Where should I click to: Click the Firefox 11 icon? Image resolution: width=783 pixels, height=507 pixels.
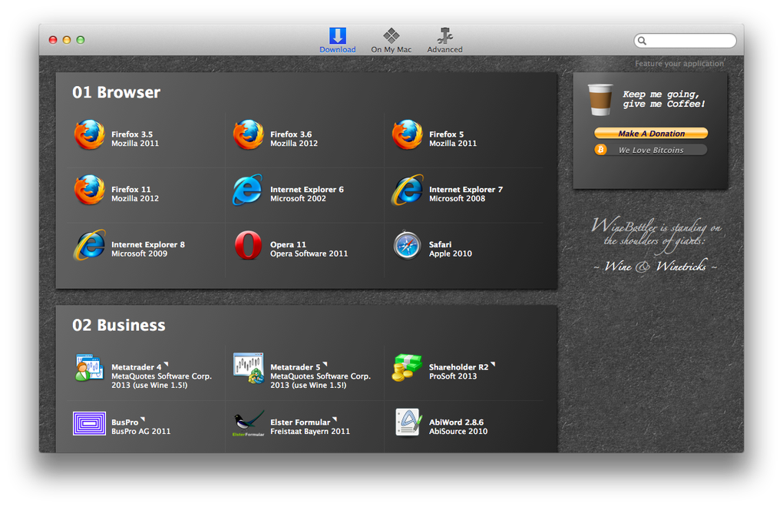pyautogui.click(x=89, y=189)
